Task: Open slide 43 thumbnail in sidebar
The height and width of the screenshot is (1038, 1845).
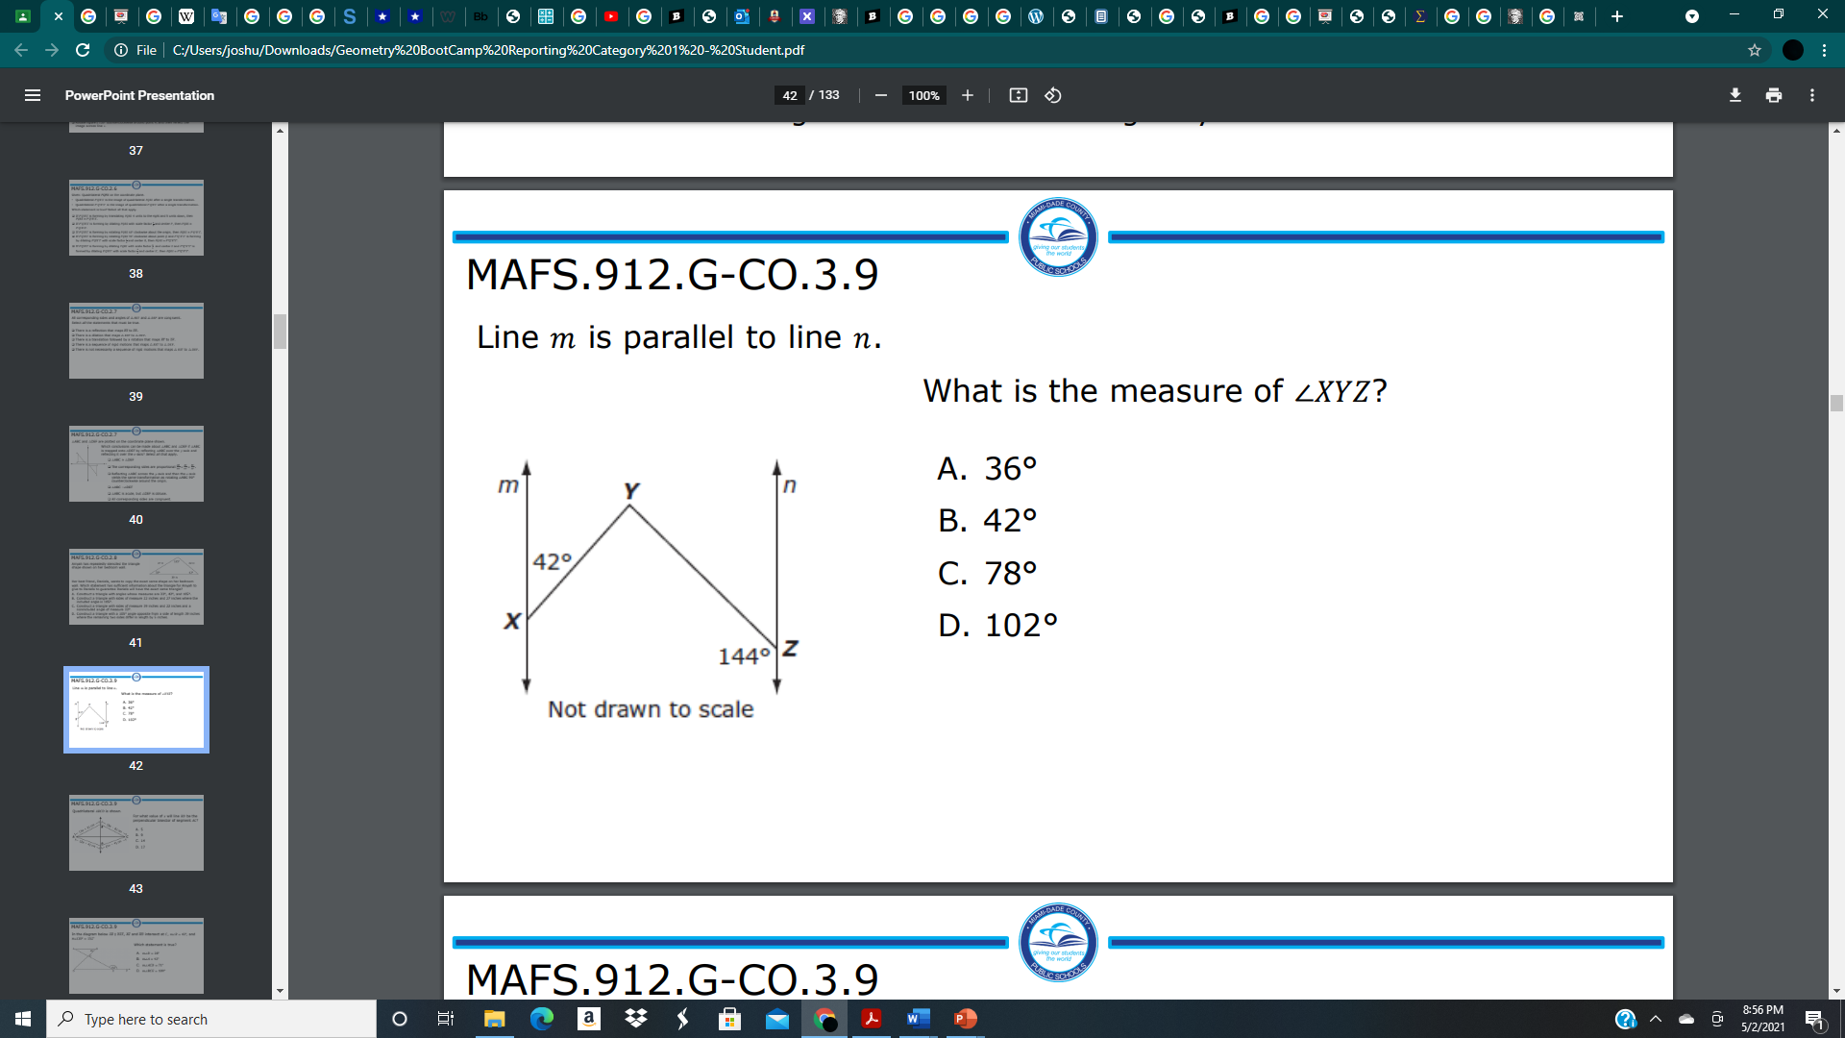Action: coord(135,832)
